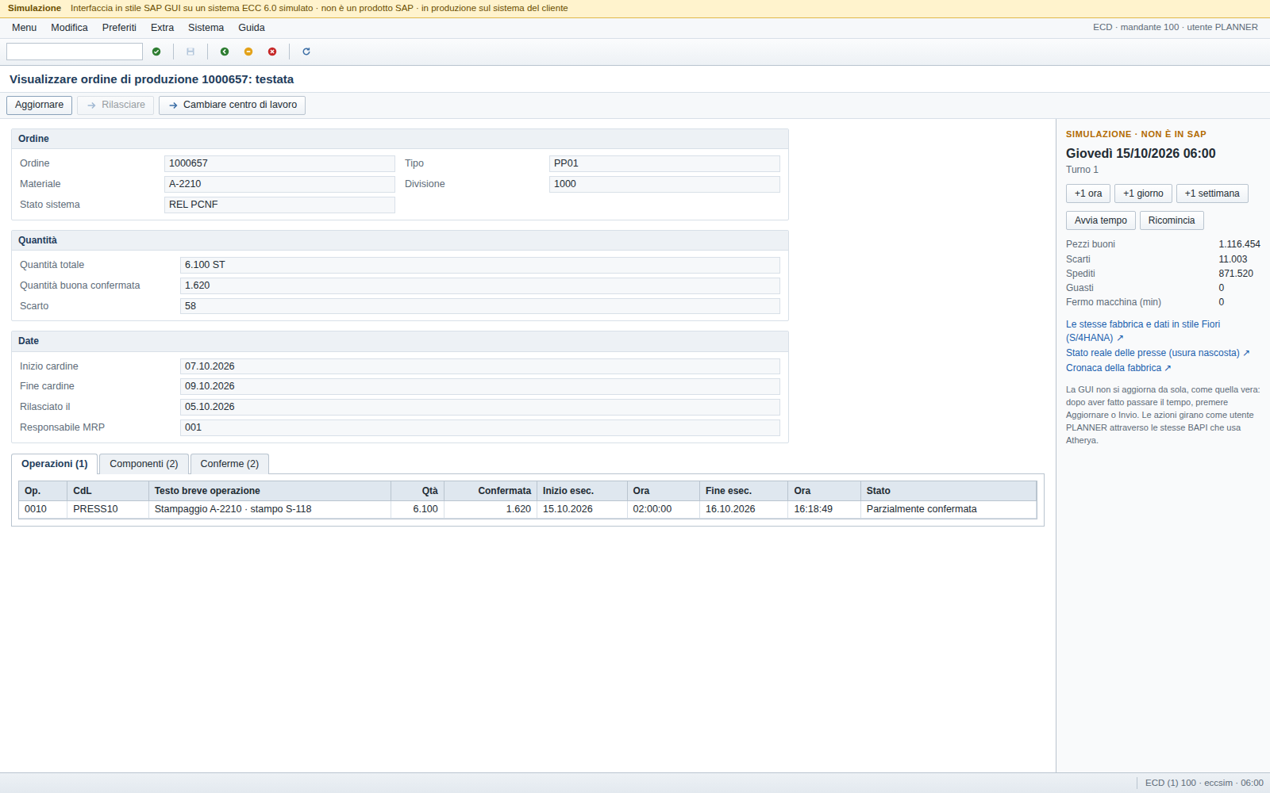The height and width of the screenshot is (793, 1270).
Task: Click Rilasciato il field 05.10.2026
Action: point(480,407)
